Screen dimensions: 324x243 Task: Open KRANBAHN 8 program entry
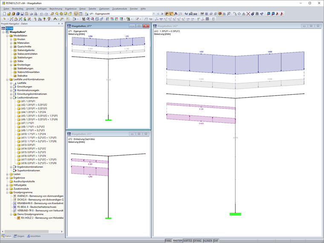[x=40, y=203]
